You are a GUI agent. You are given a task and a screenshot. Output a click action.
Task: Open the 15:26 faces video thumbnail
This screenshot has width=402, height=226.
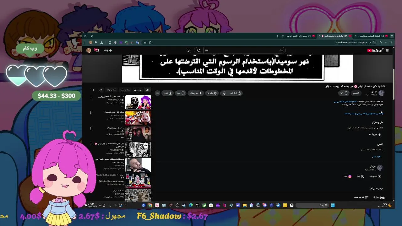click(138, 133)
